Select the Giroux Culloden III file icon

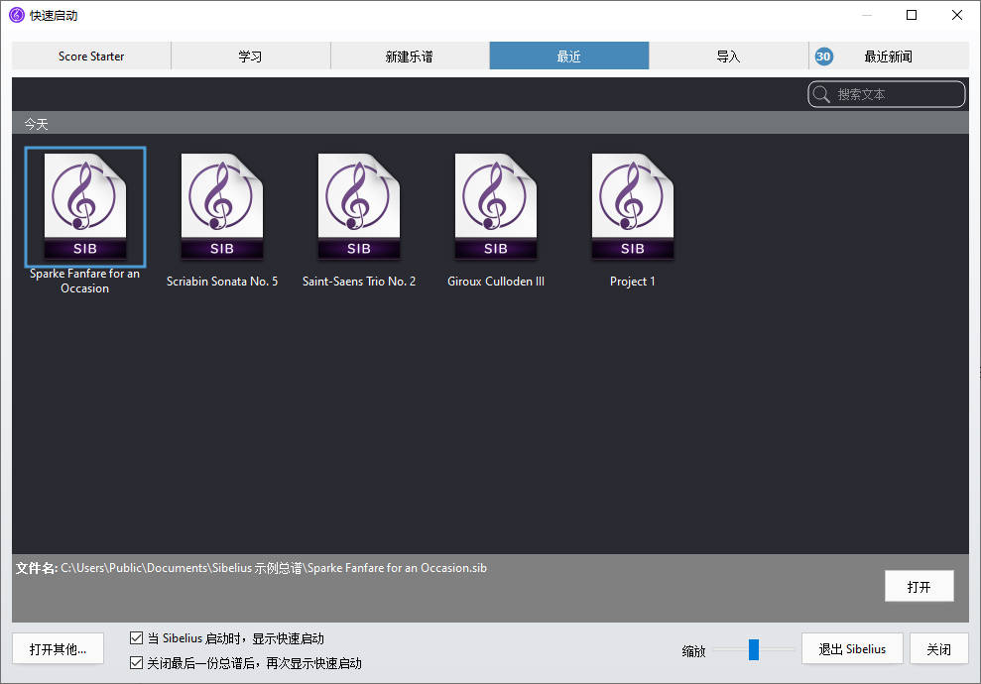tap(496, 206)
